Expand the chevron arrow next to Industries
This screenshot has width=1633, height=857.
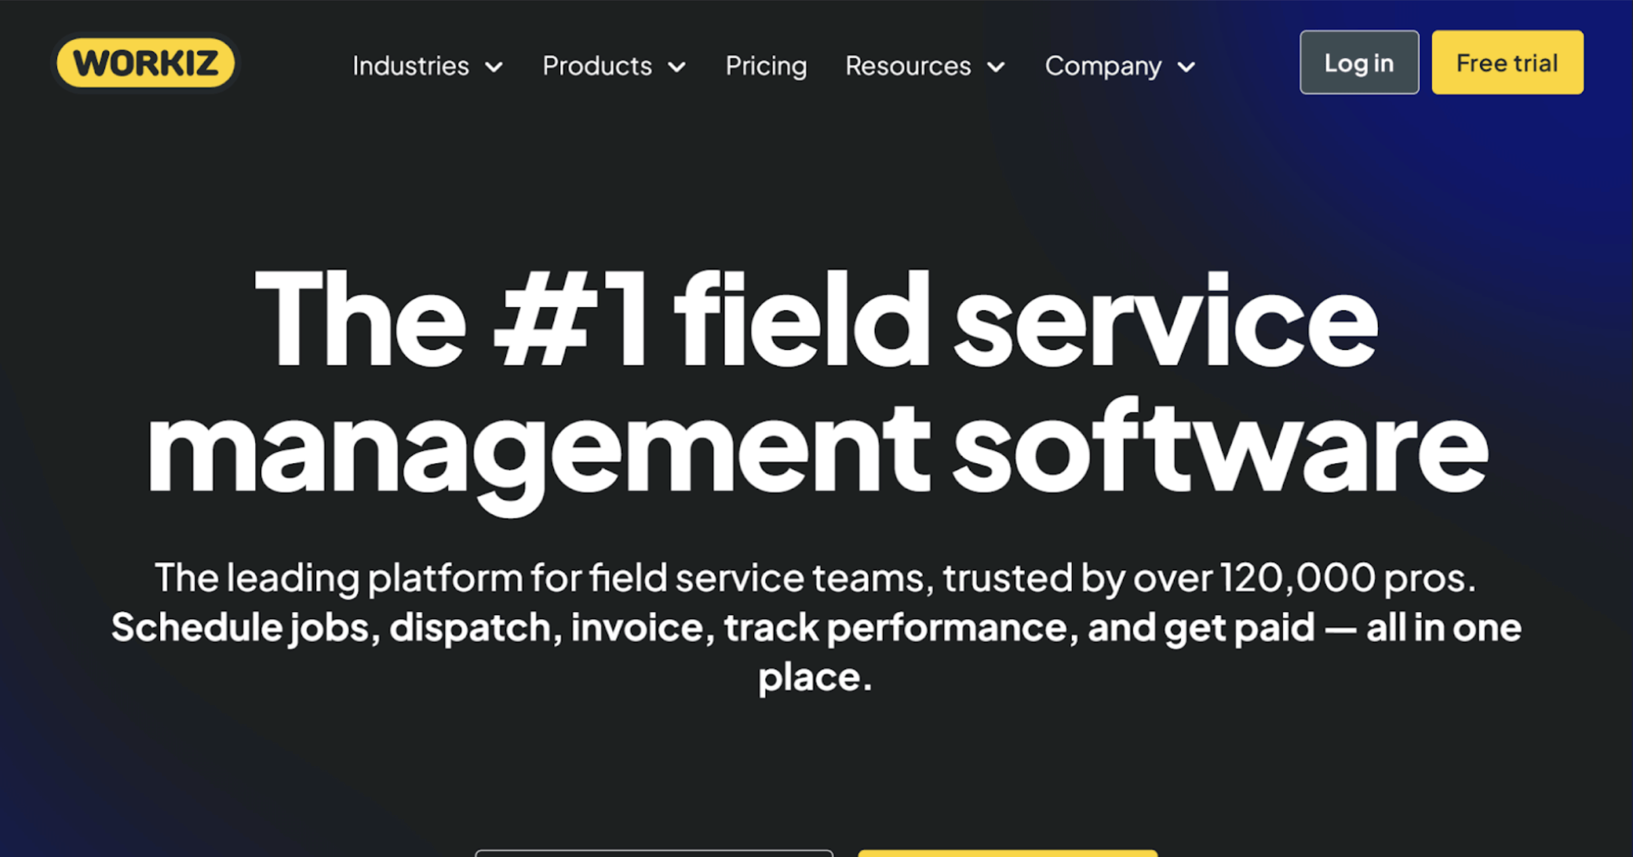pos(494,67)
